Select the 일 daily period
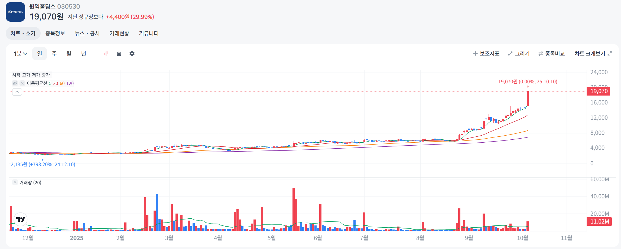Screen dimensions: 621x249 point(40,54)
